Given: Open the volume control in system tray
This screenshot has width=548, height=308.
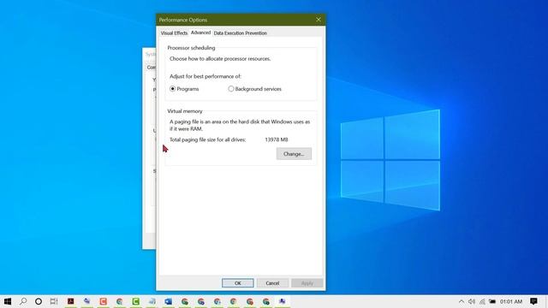Looking at the screenshot, I should [x=472, y=301].
